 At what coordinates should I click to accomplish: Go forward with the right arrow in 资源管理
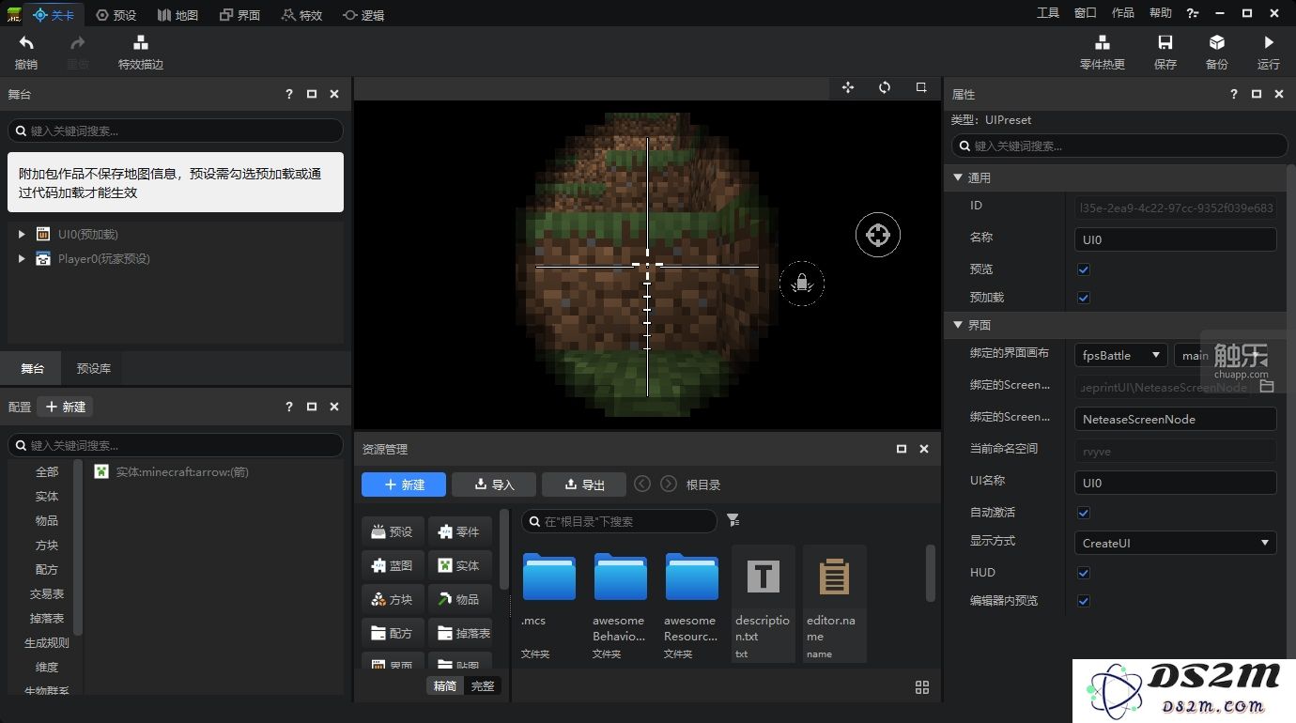coord(669,484)
